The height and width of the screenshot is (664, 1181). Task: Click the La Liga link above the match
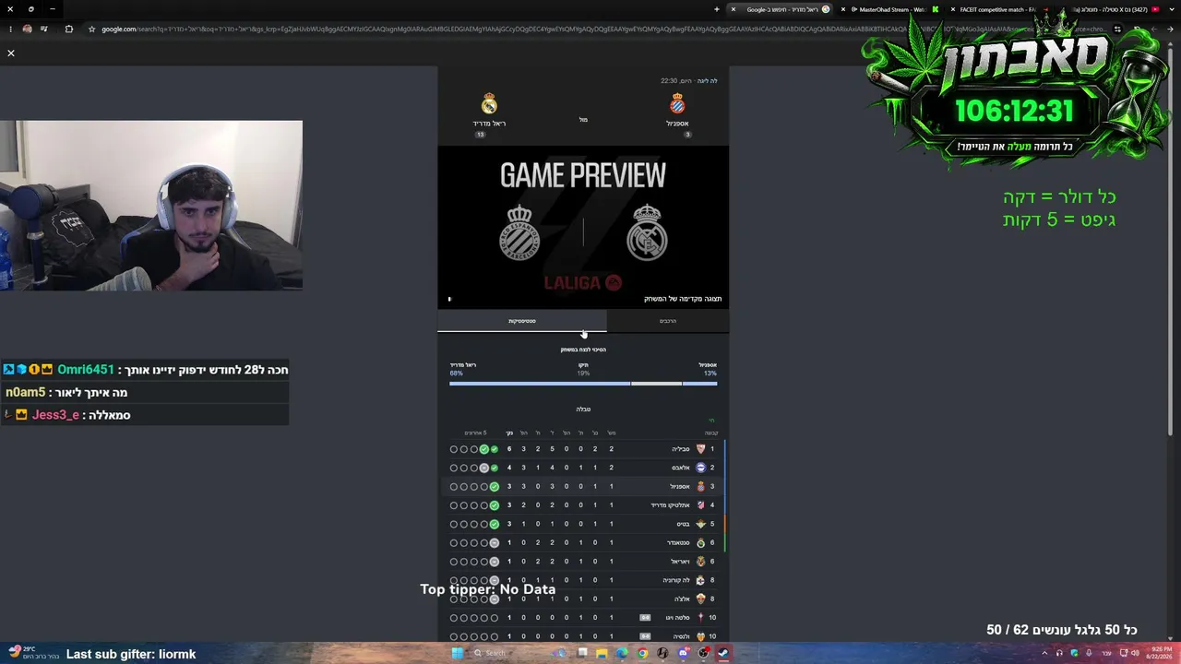click(707, 81)
